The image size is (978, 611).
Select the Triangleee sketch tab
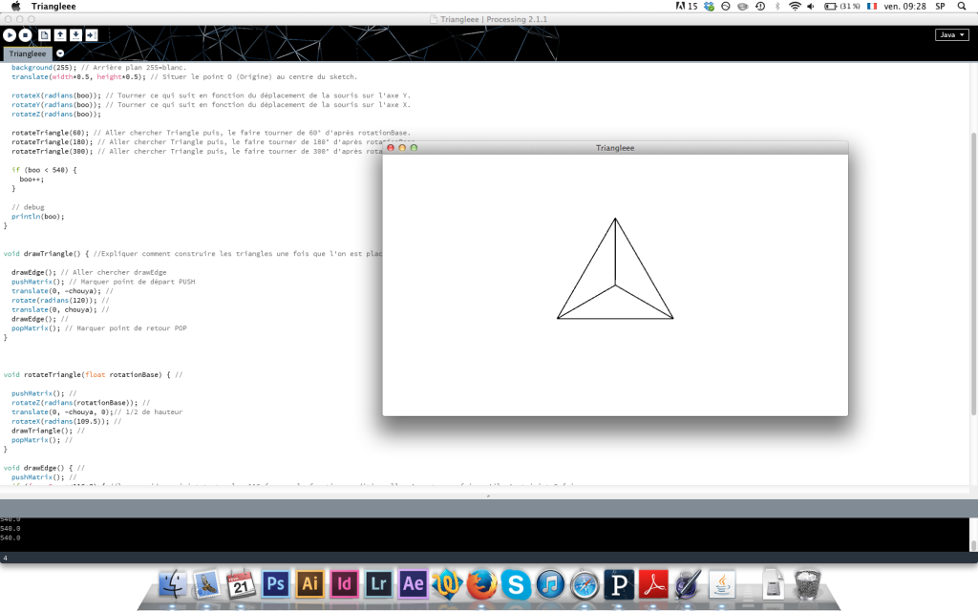(x=28, y=54)
